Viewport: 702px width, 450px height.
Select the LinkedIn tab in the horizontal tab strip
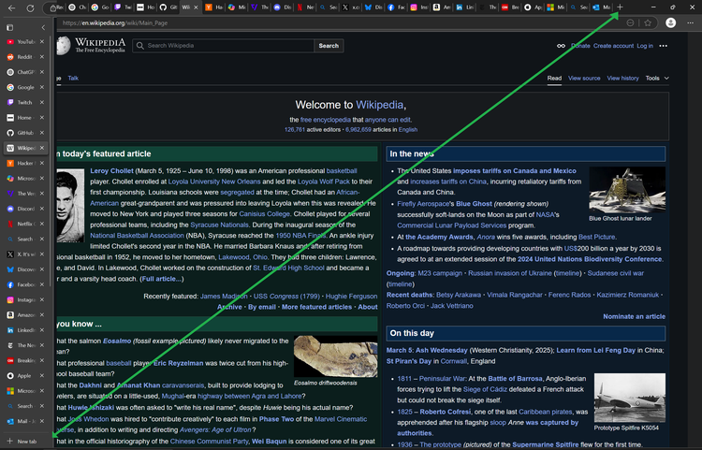tap(464, 7)
